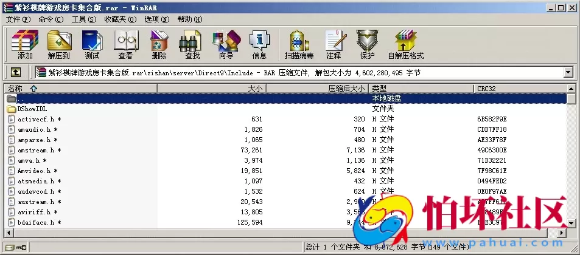This screenshot has height=255, width=580.
Task: Open the Help (帮助) menu
Action: point(190,19)
